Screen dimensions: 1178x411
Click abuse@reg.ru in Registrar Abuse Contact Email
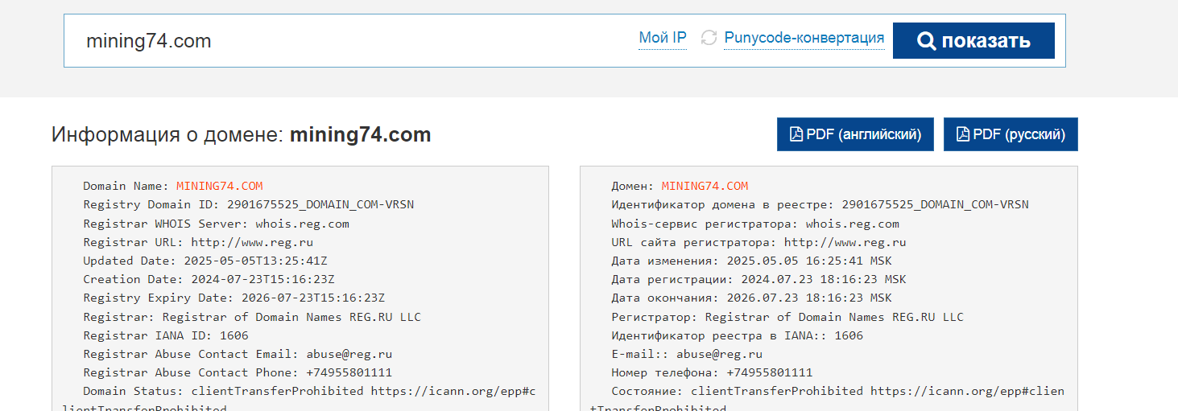[x=337, y=354]
